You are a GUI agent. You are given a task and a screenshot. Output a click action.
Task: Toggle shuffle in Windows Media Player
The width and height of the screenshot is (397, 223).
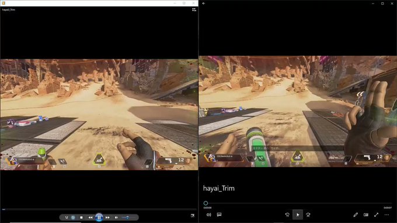pyautogui.click(x=67, y=217)
